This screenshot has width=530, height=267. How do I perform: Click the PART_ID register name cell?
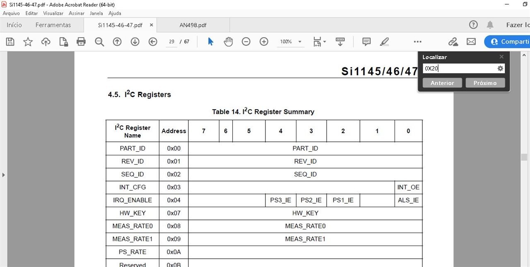(132, 148)
